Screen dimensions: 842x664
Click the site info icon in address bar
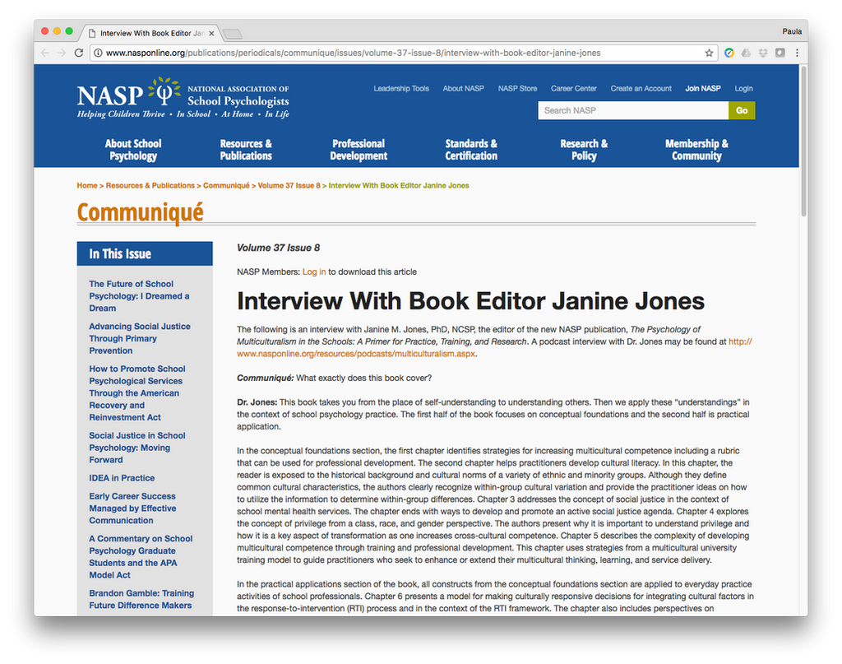click(x=99, y=53)
